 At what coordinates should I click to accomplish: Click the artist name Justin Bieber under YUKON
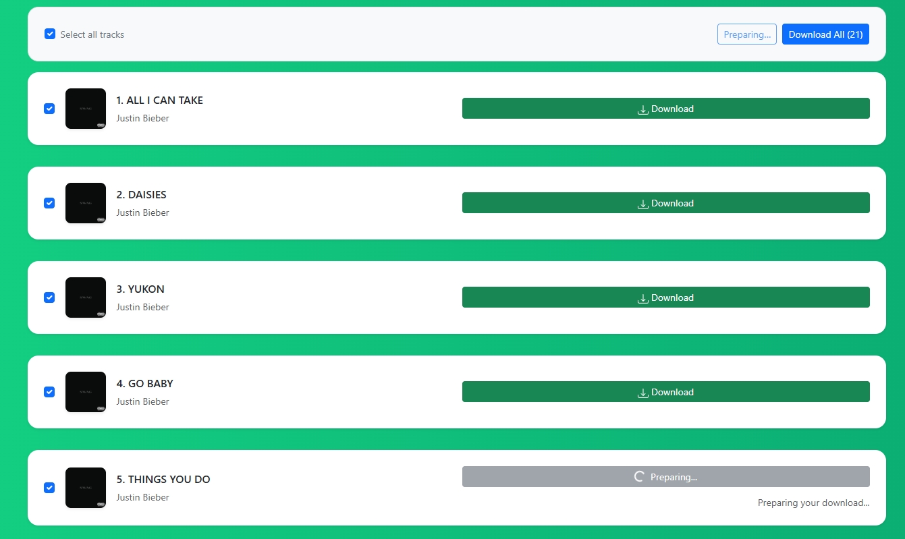click(142, 307)
